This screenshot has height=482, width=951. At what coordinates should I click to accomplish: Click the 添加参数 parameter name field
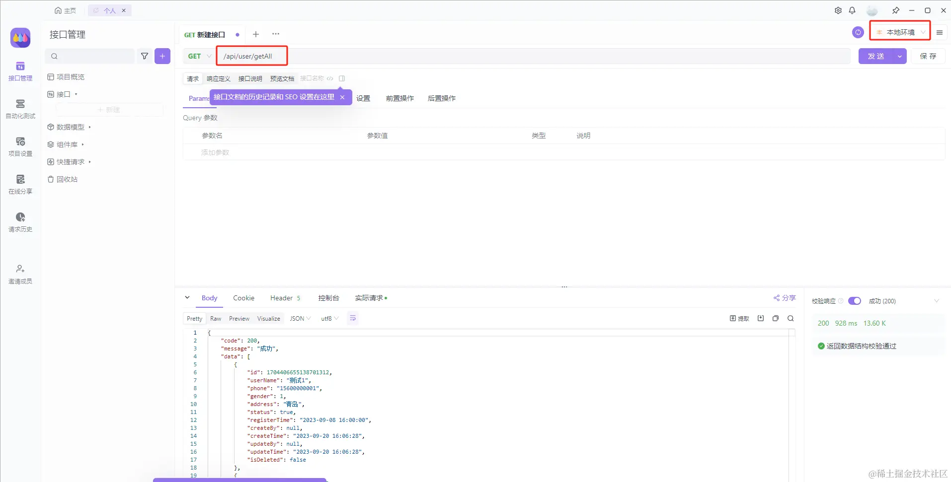click(x=215, y=152)
